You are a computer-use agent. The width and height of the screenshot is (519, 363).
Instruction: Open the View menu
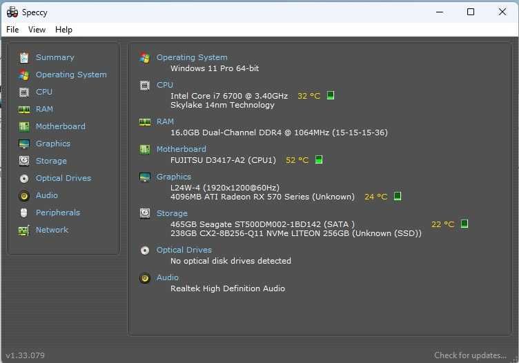(x=37, y=30)
